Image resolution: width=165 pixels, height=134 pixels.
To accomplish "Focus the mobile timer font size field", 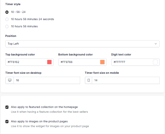I will tap(126, 80).
